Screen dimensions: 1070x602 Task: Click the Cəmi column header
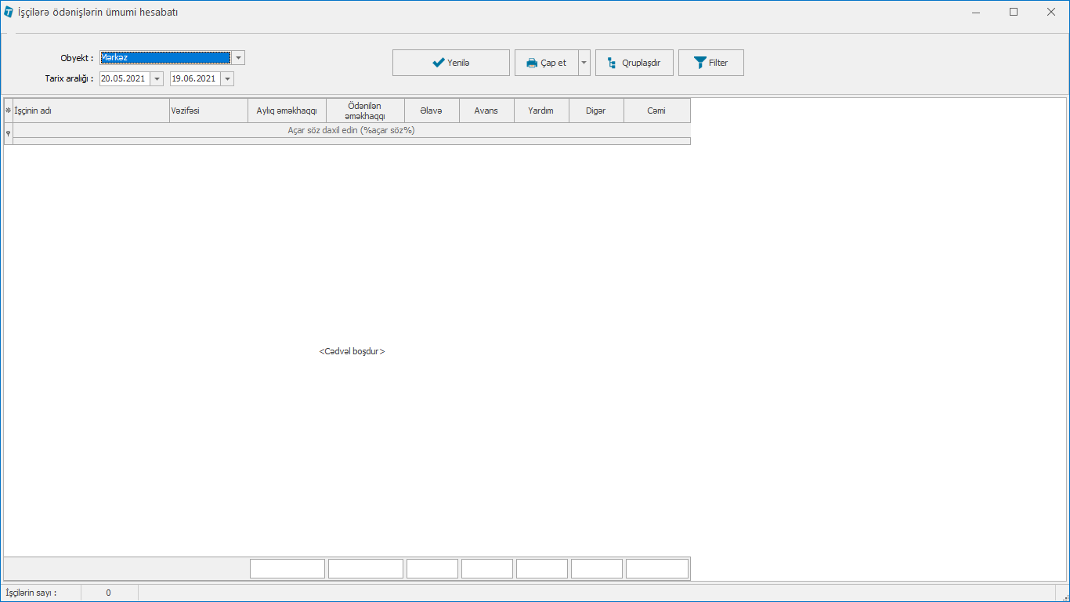point(656,111)
